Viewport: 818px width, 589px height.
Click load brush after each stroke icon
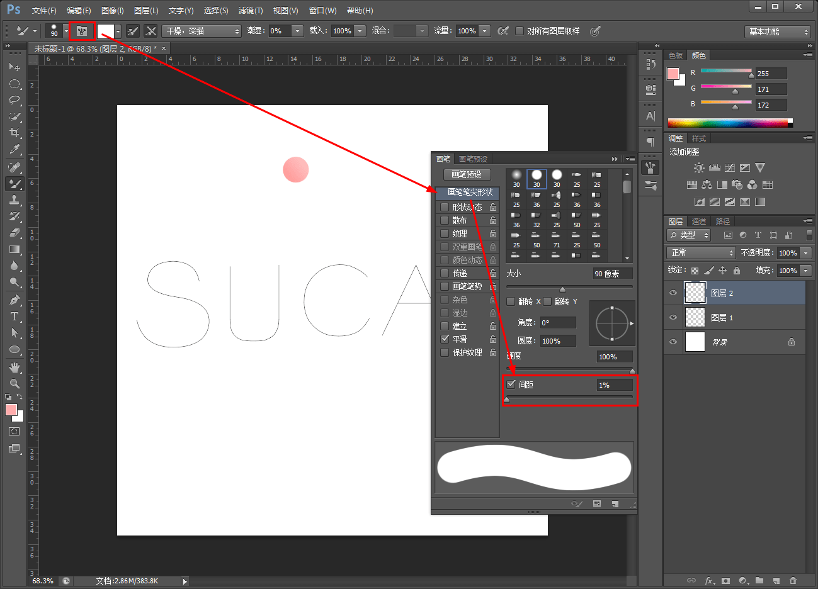click(x=133, y=31)
